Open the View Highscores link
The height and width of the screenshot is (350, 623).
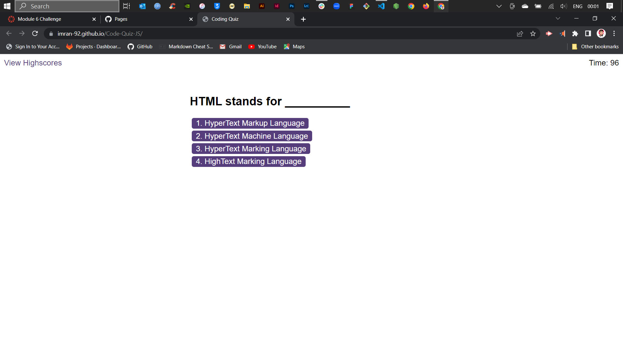33,63
